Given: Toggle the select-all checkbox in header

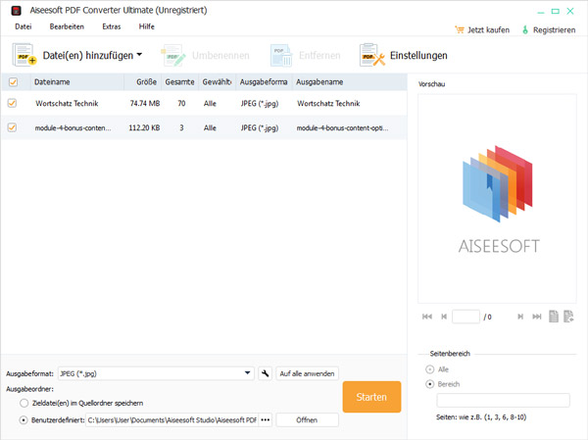Looking at the screenshot, I should tap(12, 82).
